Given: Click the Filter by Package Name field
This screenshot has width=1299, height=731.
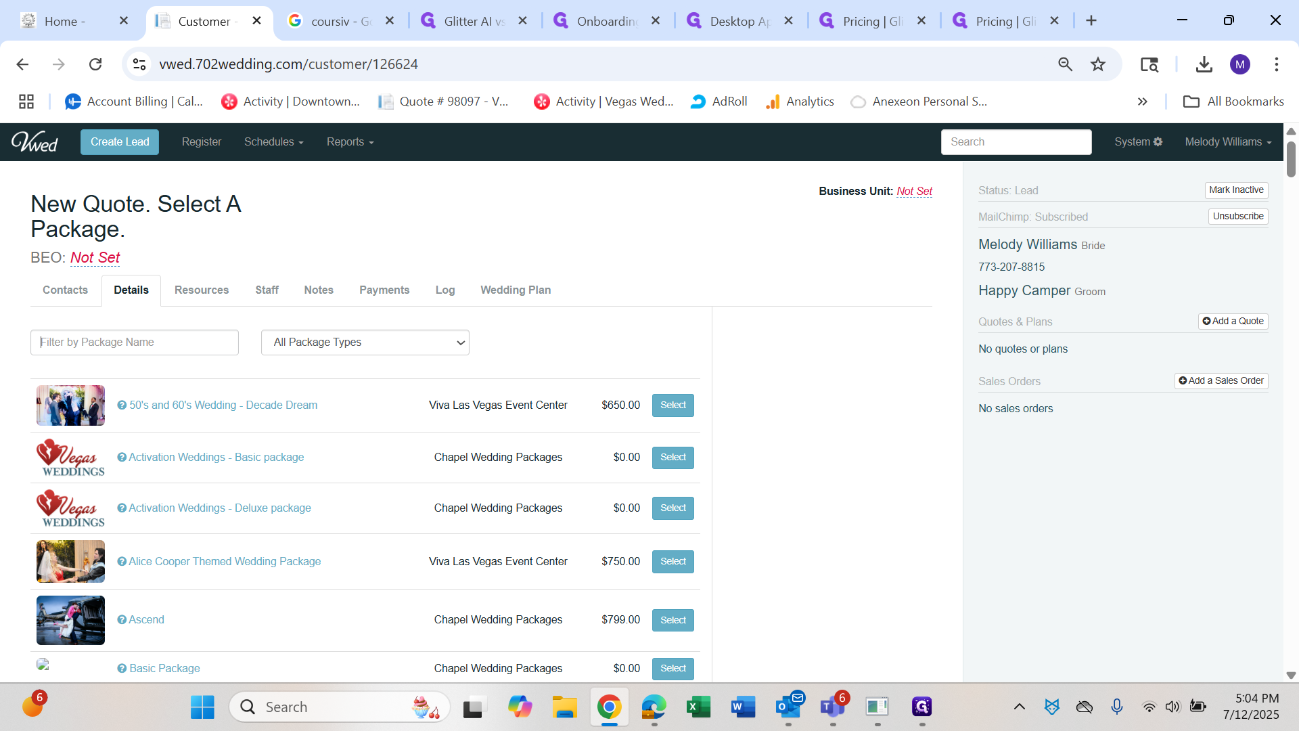Looking at the screenshot, I should point(135,342).
